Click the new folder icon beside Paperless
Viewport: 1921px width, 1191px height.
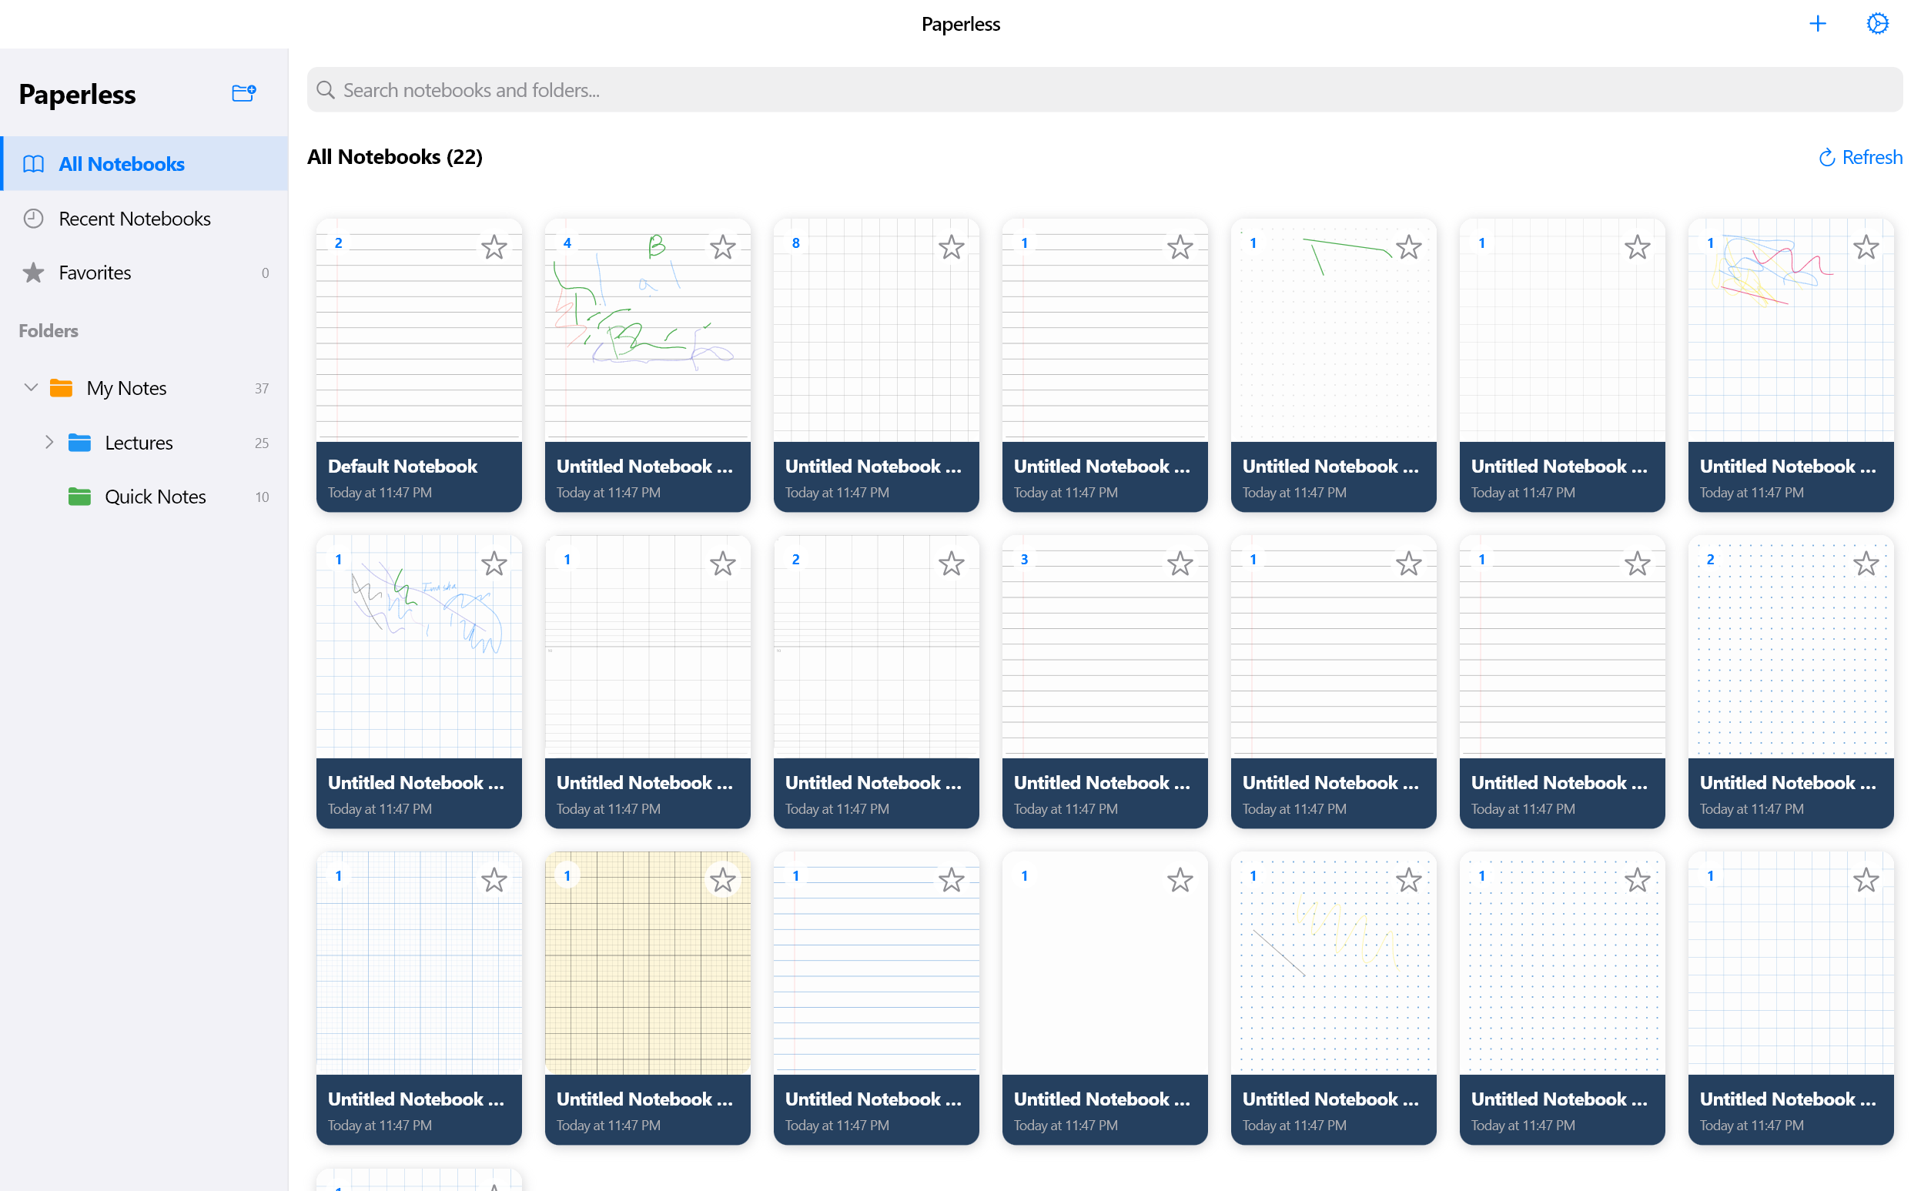pos(244,93)
